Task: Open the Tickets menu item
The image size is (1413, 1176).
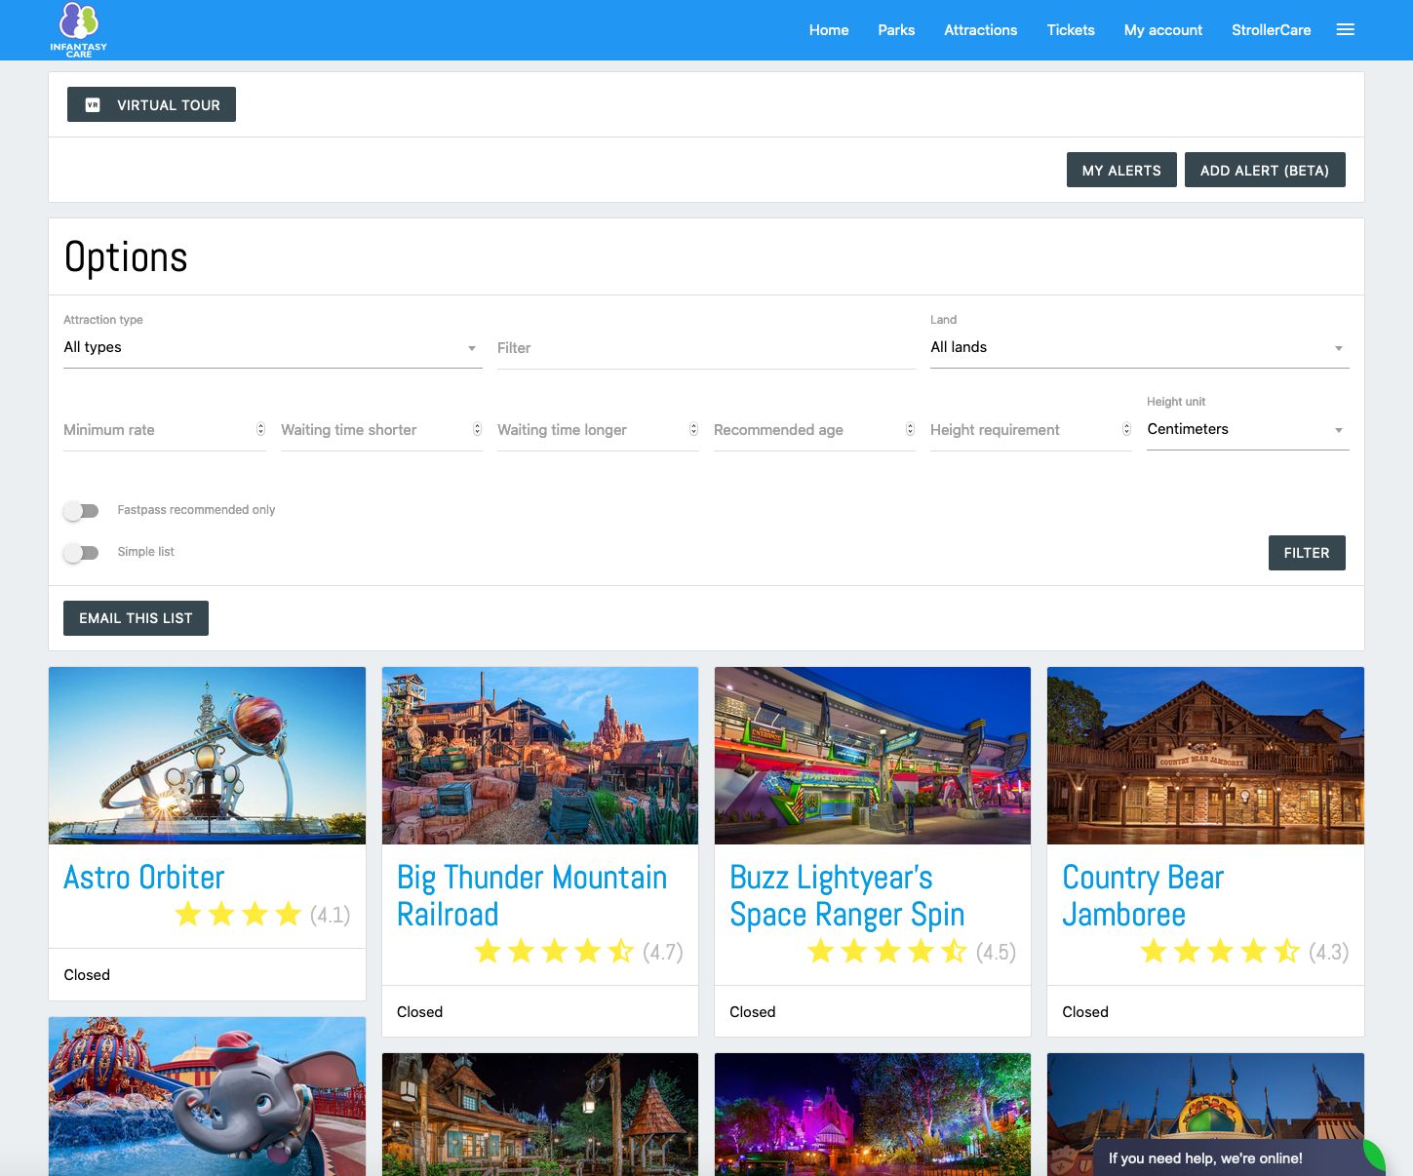Action: tap(1070, 30)
